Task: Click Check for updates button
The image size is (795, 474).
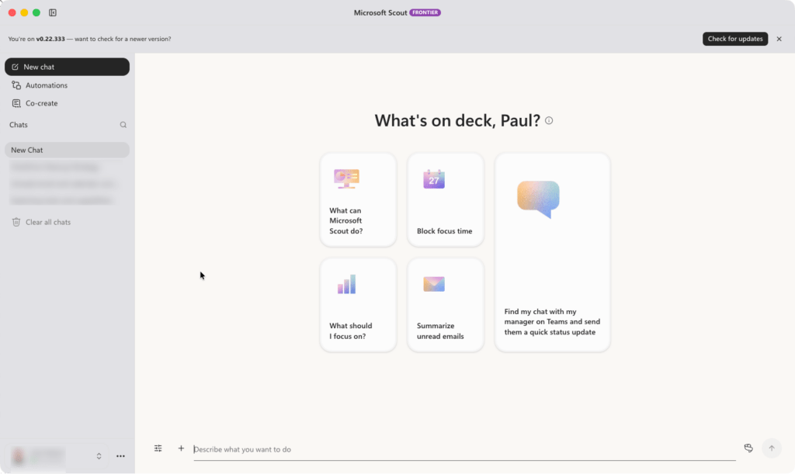Action: [x=735, y=39]
